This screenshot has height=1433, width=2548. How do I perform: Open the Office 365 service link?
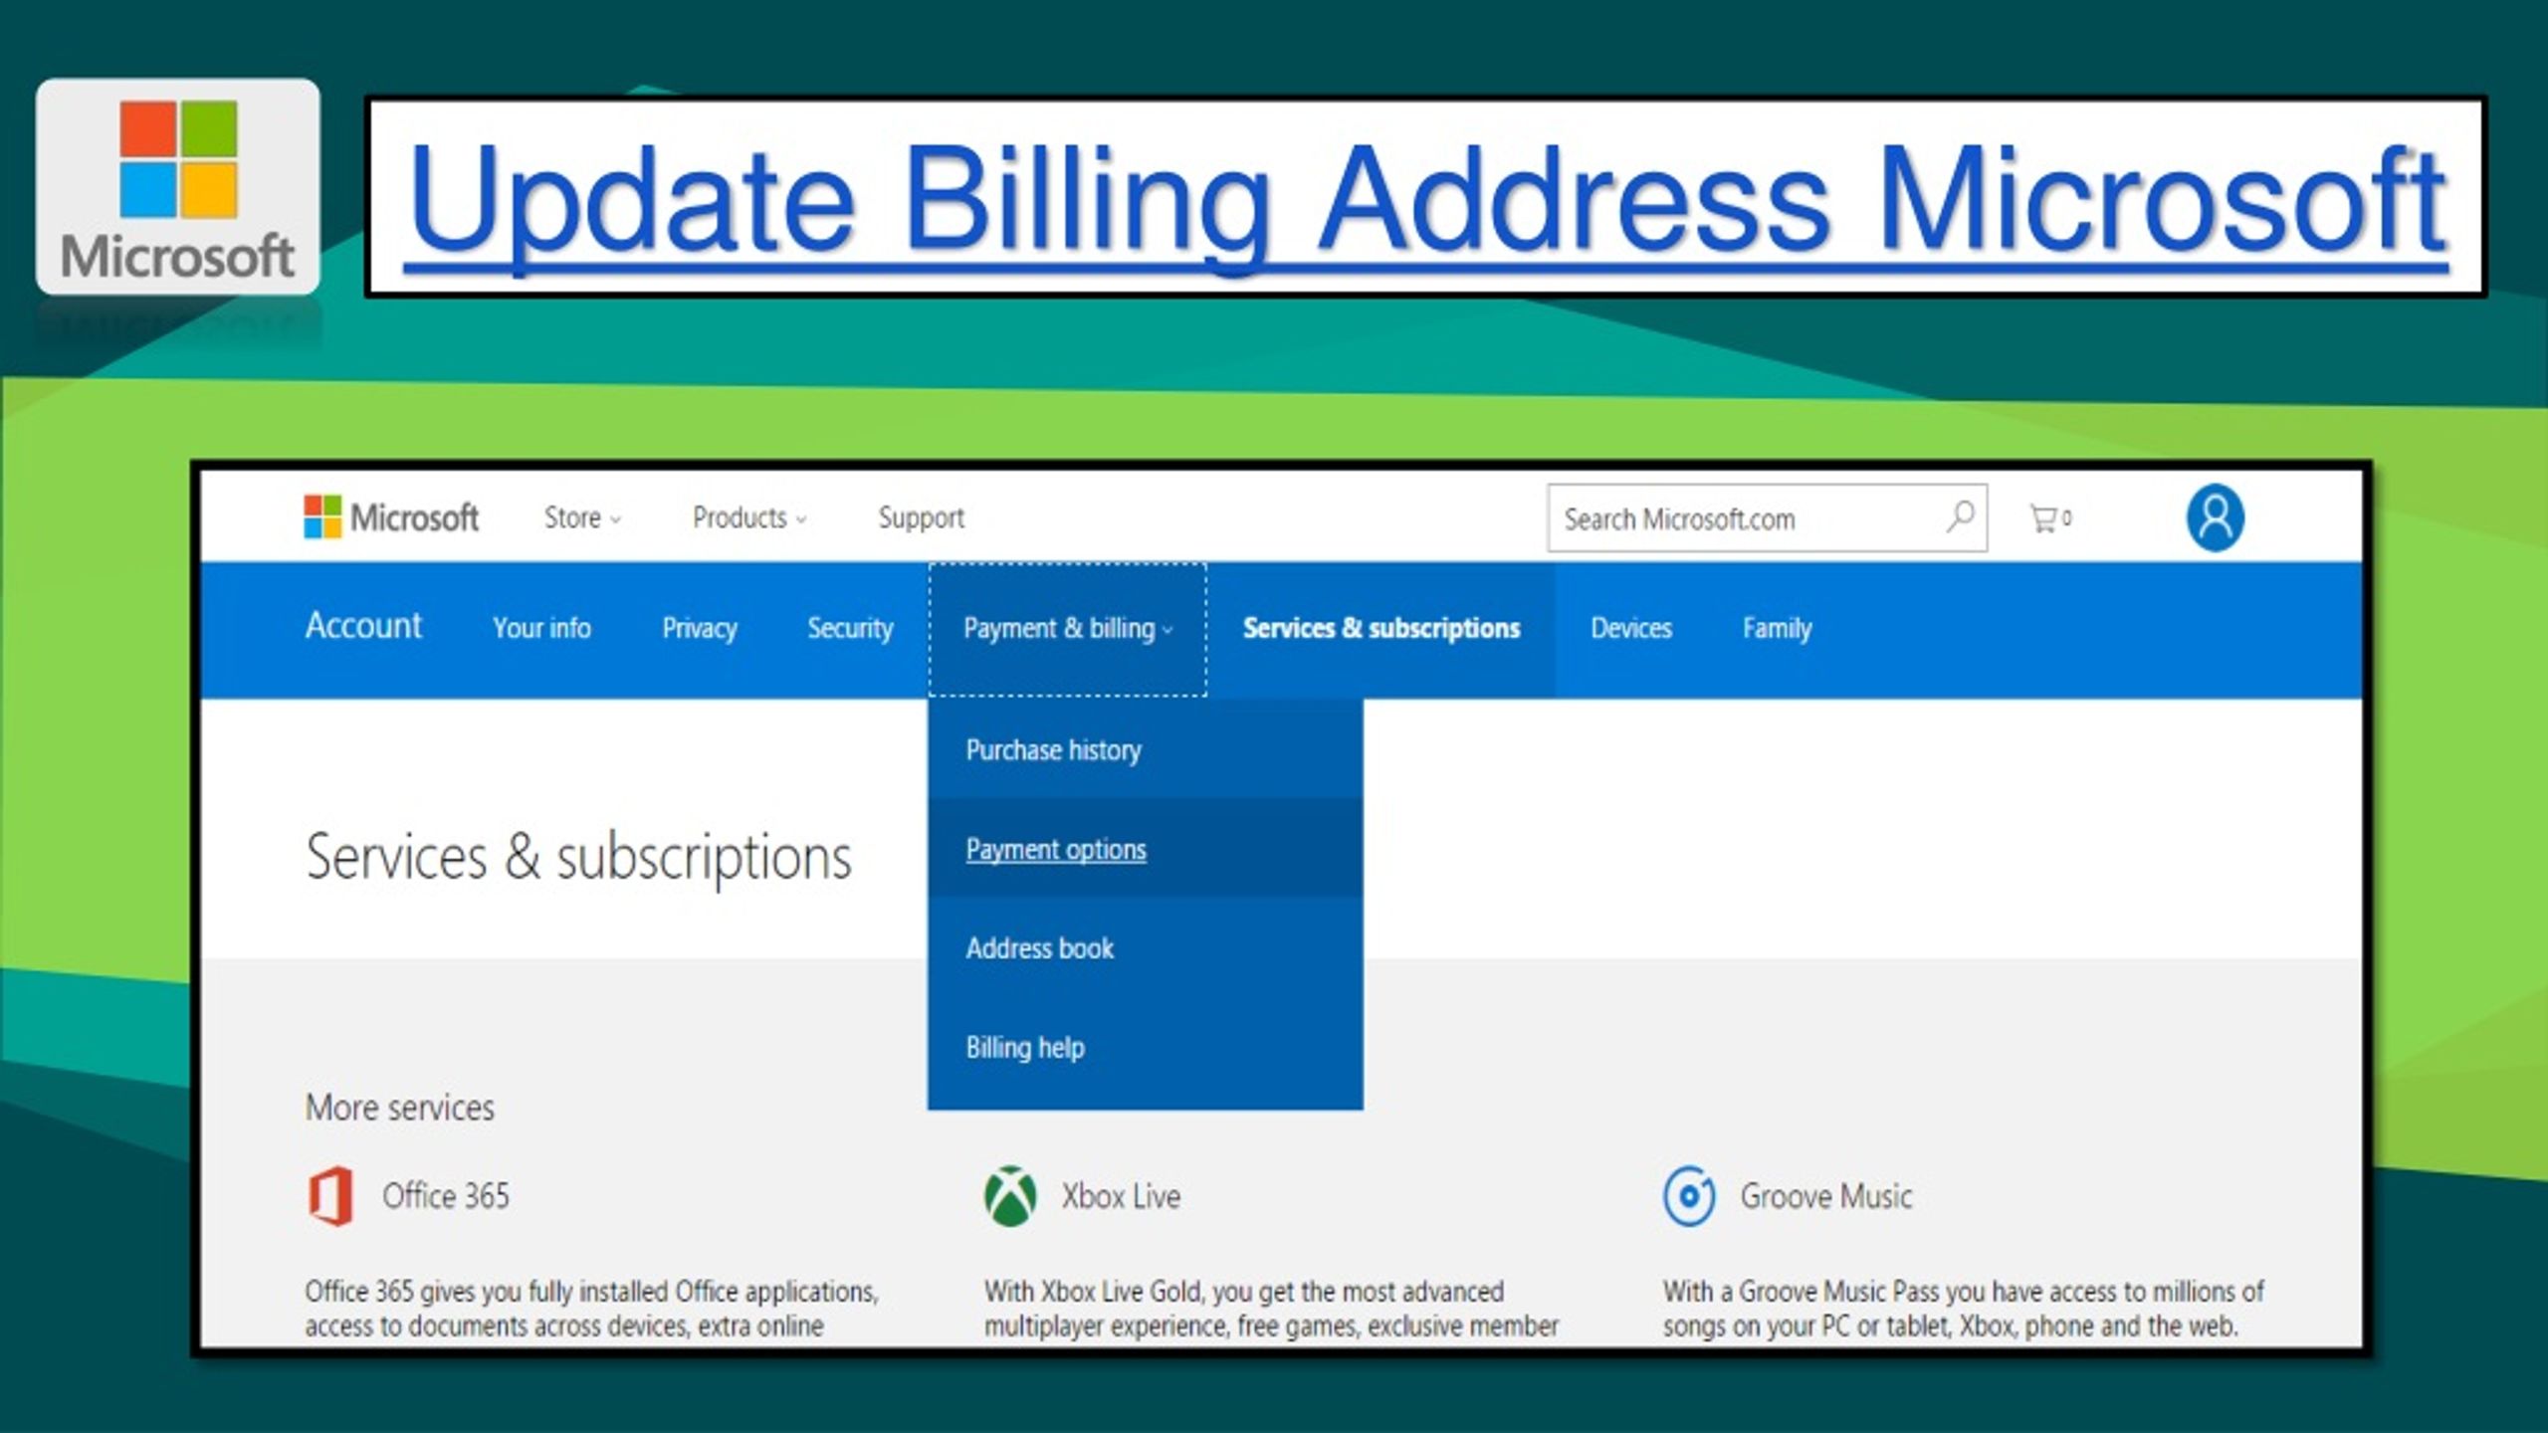click(x=445, y=1196)
